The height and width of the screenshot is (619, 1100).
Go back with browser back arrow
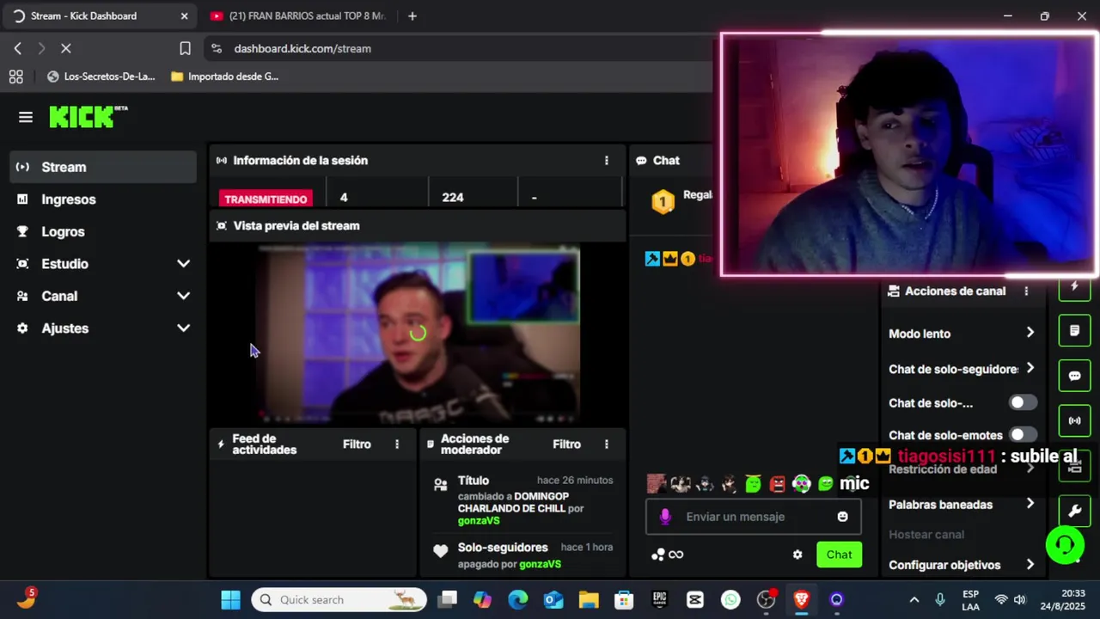point(18,49)
